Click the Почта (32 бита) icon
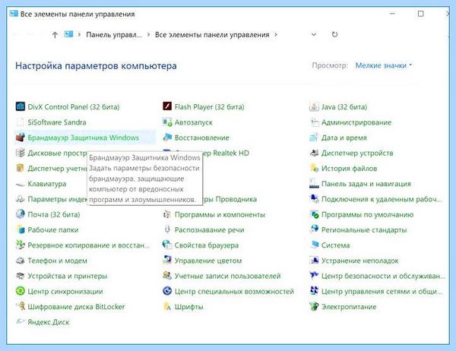Image resolution: width=456 pixels, height=351 pixels. click(21, 214)
